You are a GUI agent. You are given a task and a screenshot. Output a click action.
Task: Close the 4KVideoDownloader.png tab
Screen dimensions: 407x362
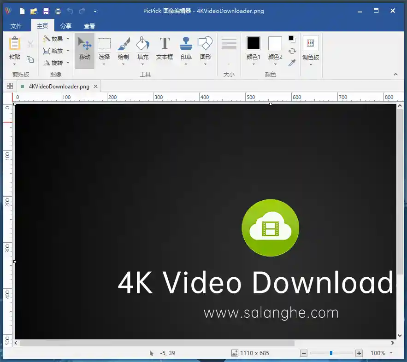(95, 86)
